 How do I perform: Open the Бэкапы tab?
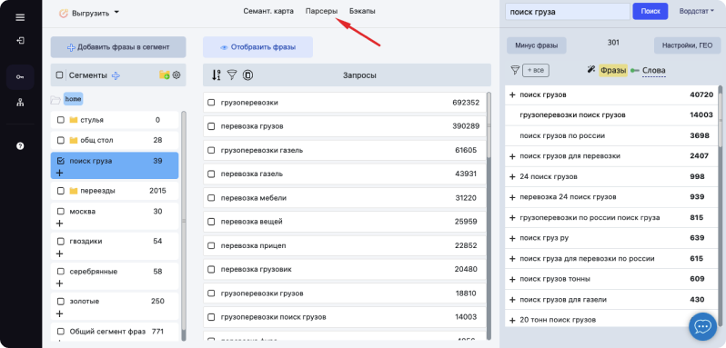(362, 11)
